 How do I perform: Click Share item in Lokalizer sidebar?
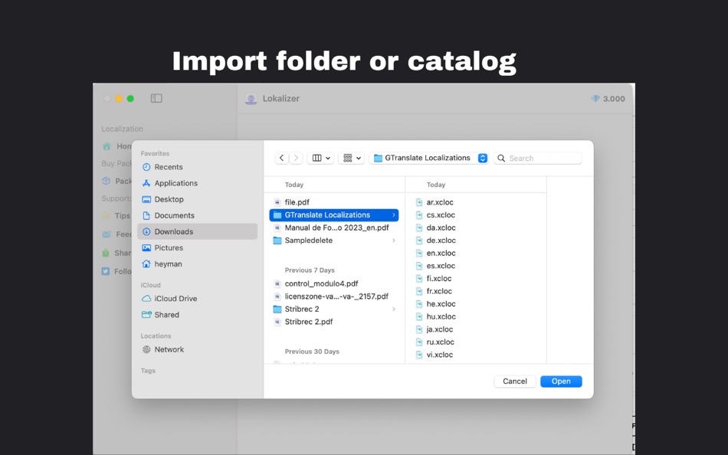coord(116,253)
